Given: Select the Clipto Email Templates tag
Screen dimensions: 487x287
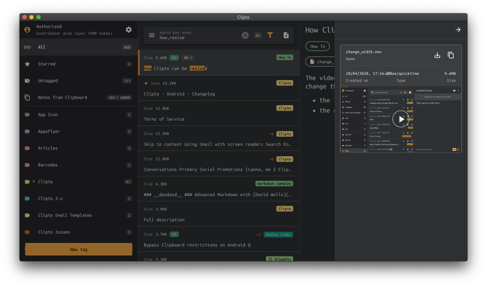Looking at the screenshot, I should (x=79, y=215).
